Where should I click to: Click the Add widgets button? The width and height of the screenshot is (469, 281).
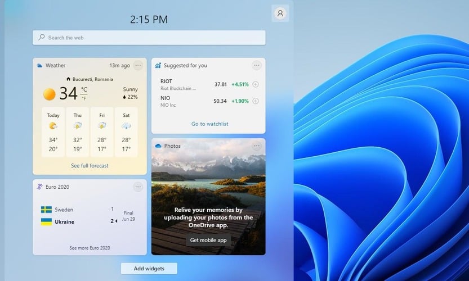[149, 269]
